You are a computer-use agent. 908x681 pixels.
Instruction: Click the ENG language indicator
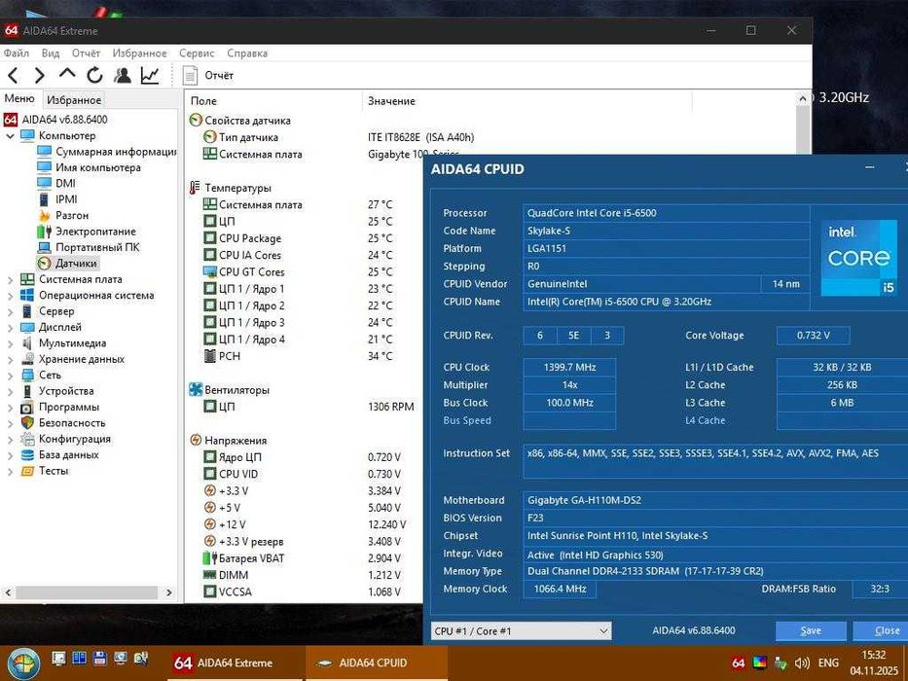tap(828, 663)
